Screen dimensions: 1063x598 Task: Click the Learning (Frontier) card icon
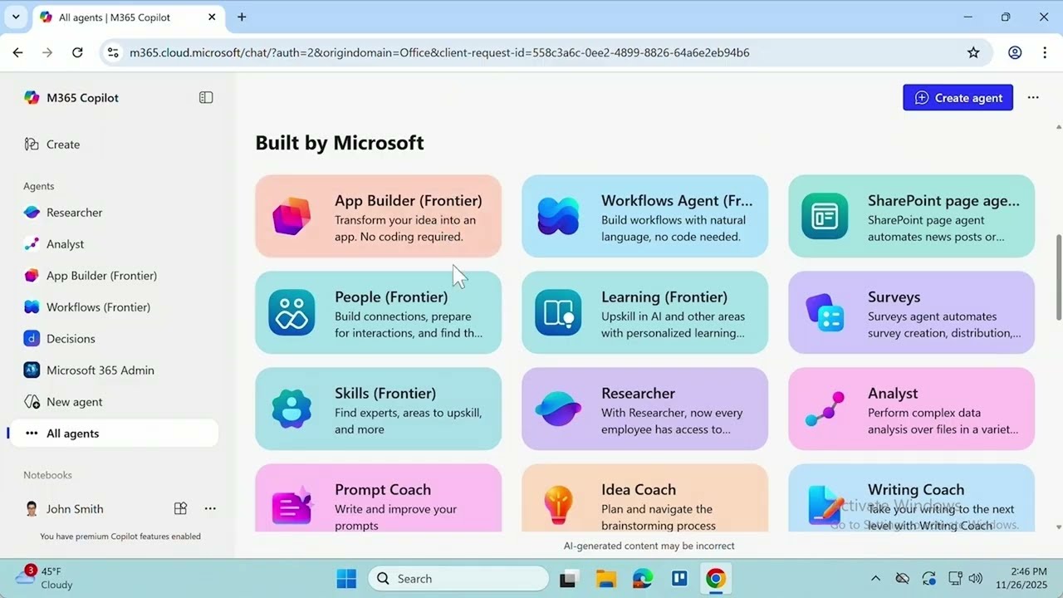click(x=558, y=312)
